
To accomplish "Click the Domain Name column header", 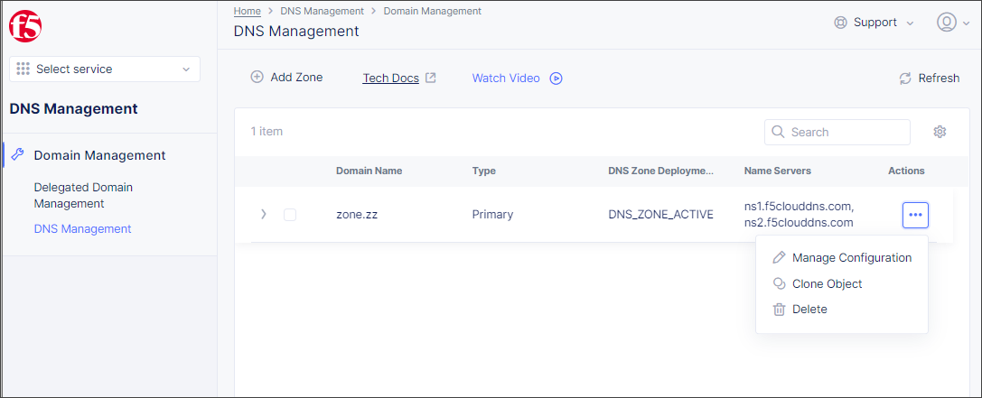I will [369, 171].
